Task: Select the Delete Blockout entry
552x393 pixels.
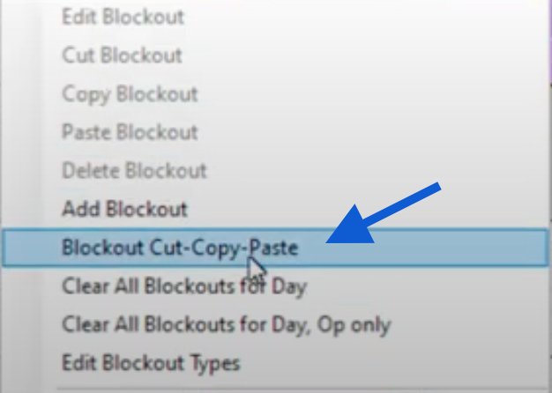Action: pyautogui.click(x=134, y=171)
